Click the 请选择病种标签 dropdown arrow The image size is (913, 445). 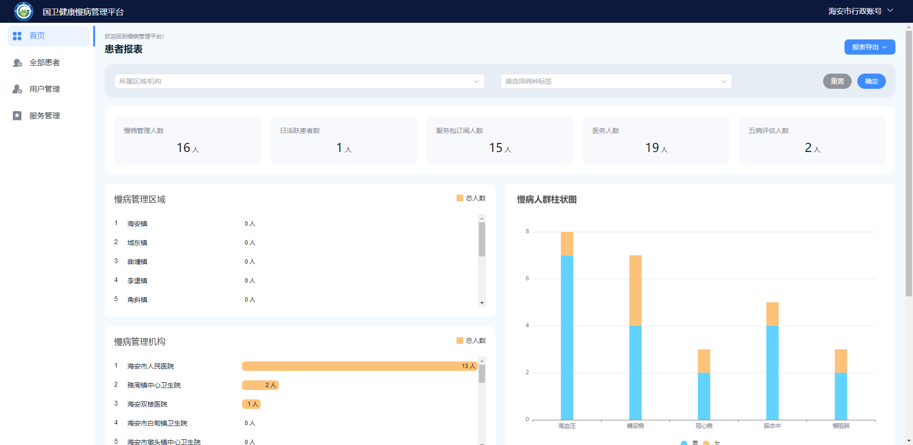tap(724, 81)
